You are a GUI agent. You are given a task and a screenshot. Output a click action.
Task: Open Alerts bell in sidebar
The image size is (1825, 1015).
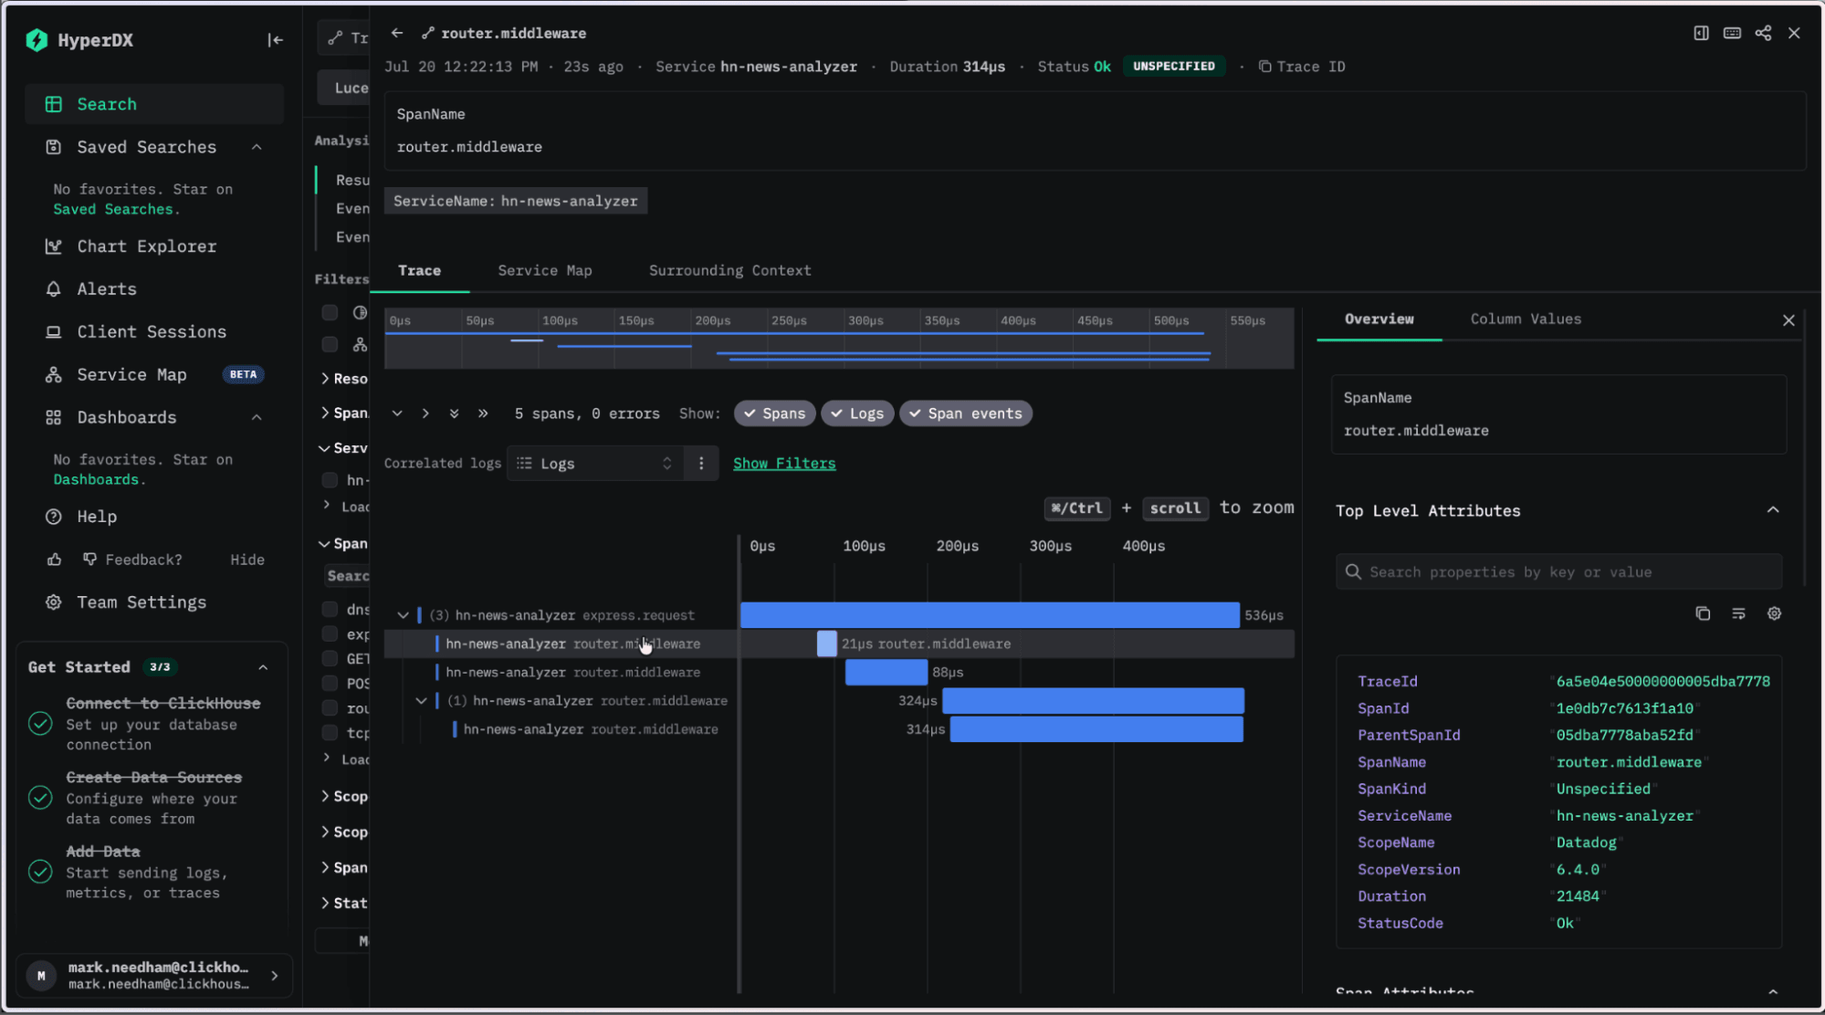coord(106,289)
